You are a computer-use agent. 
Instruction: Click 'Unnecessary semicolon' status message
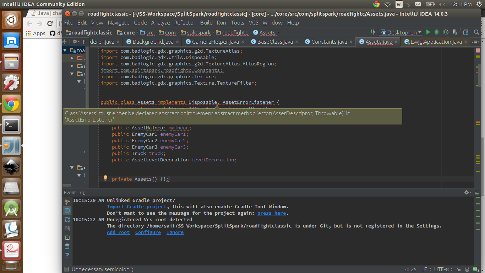(103, 269)
